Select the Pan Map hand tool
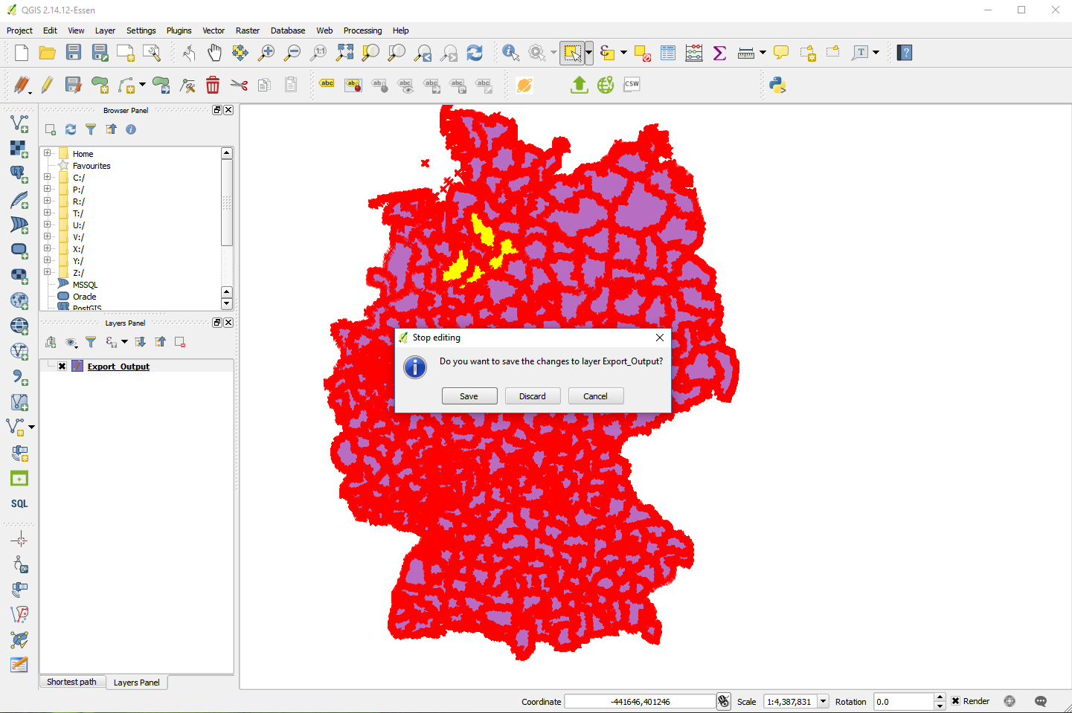Image resolution: width=1072 pixels, height=713 pixels. [x=214, y=53]
